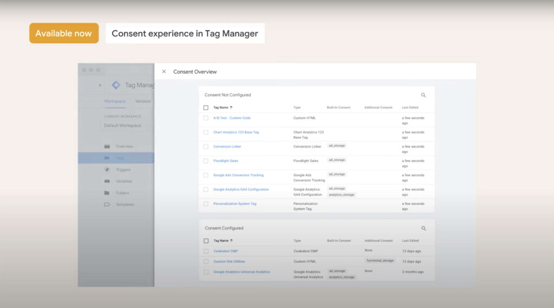Image resolution: width=554 pixels, height=308 pixels.
Task: Check the Google Analytics Universal Analytics row
Action: point(206,272)
